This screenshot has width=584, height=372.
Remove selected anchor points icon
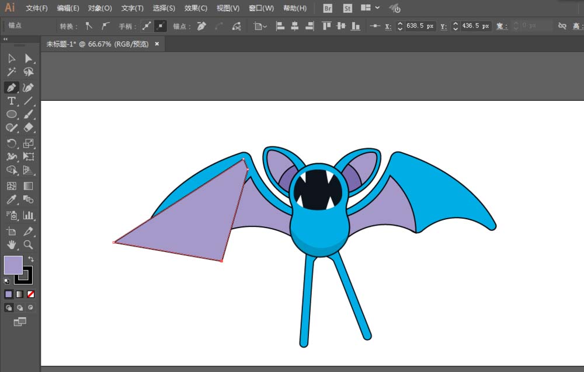coord(201,26)
